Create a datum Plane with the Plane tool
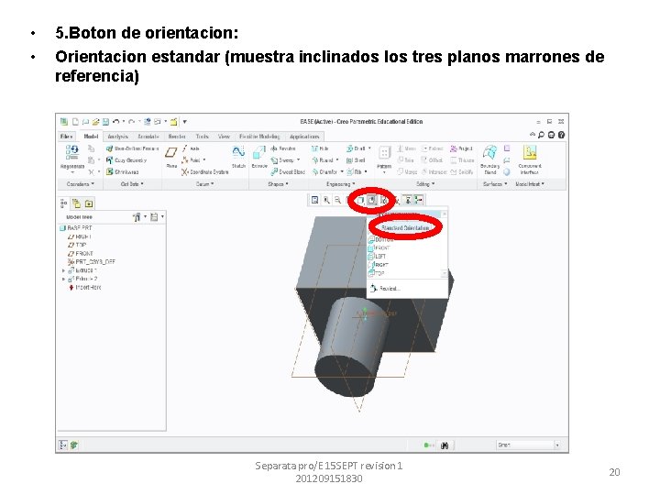This screenshot has width=660, height=495. pos(171,157)
